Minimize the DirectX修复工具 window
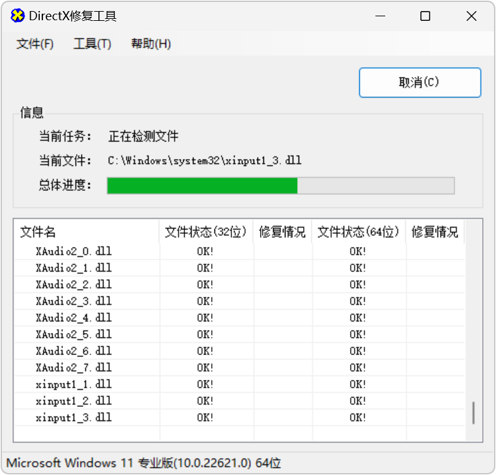The image size is (496, 475). (x=380, y=16)
